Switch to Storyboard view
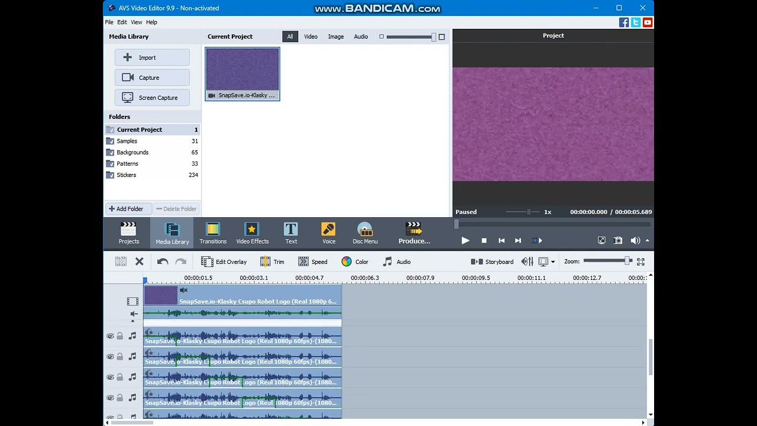The width and height of the screenshot is (757, 426). 492,262
